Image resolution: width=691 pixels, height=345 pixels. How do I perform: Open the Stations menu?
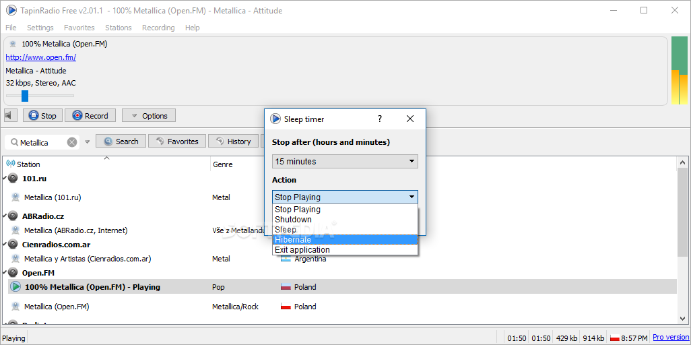pos(119,28)
